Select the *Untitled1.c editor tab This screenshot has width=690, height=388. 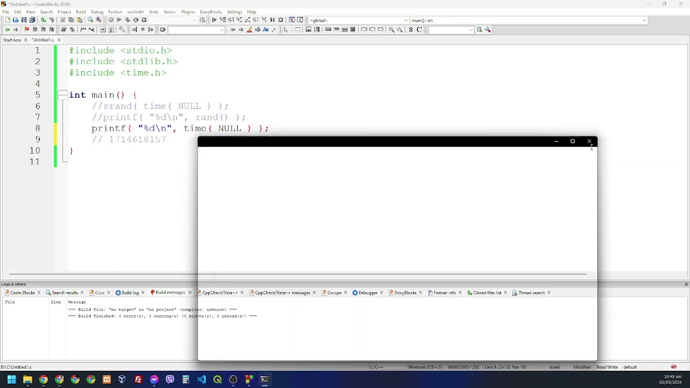click(x=43, y=40)
